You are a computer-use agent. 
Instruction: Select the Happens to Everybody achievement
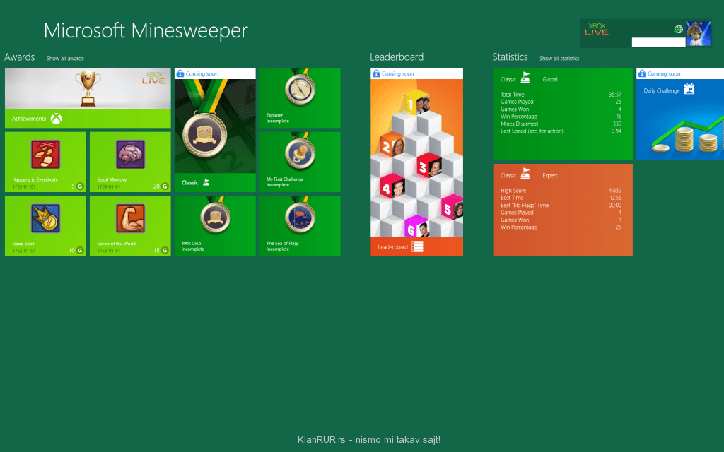coord(45,161)
